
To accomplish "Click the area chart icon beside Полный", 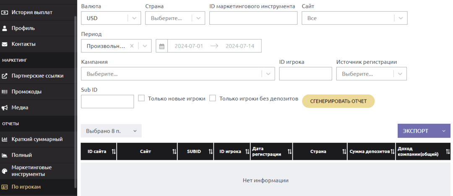I will tap(5, 155).
